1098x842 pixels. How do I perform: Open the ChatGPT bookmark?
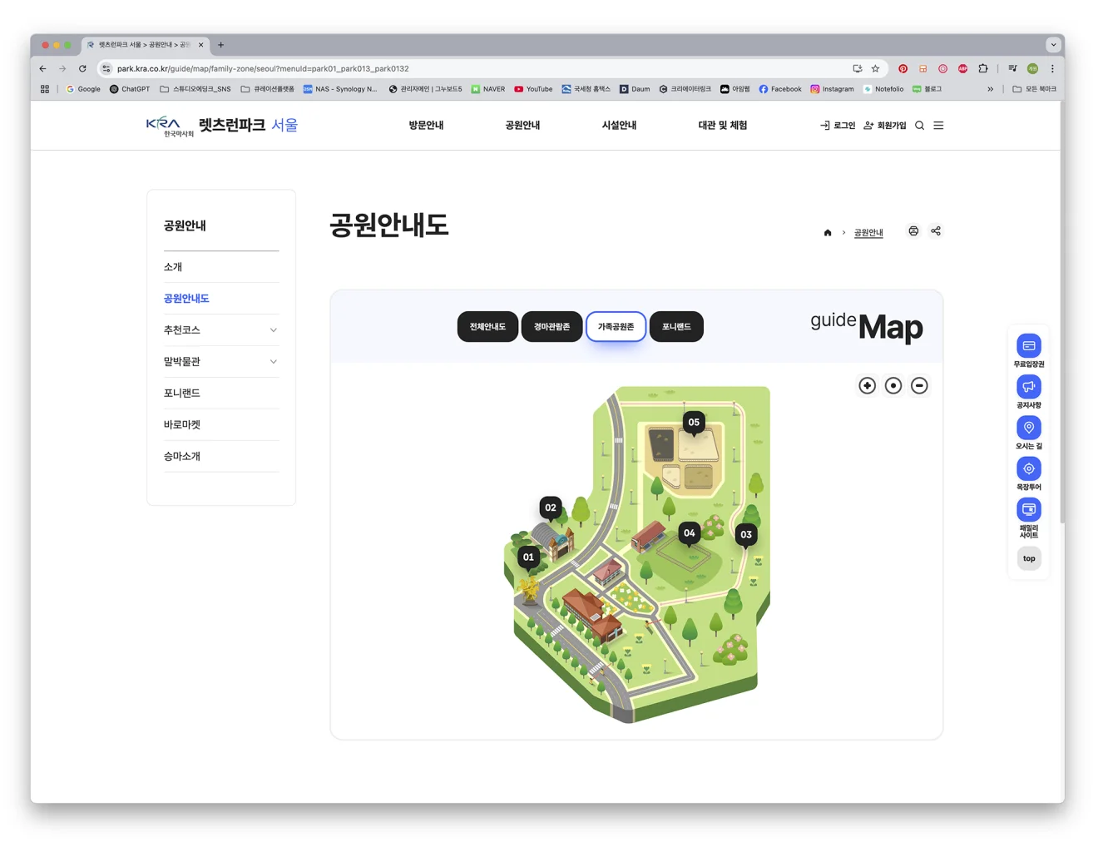(130, 89)
